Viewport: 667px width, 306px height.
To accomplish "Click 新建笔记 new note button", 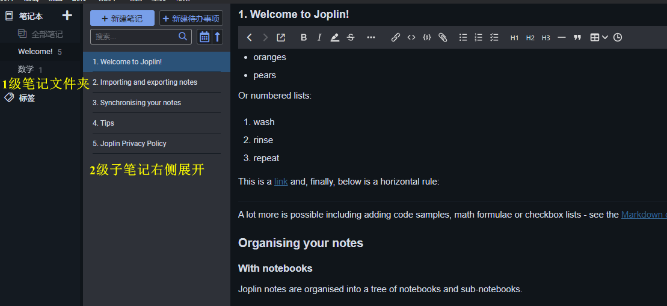I will (122, 18).
